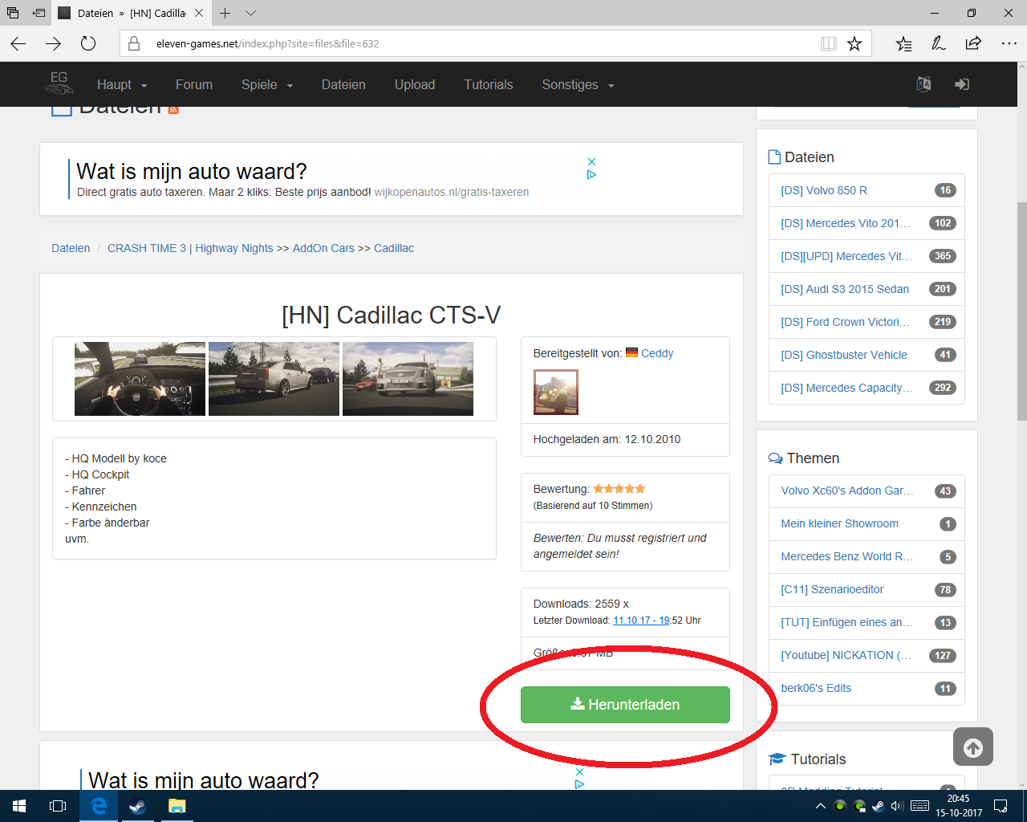Set the open tabs aside
The width and height of the screenshot is (1027, 822).
pyautogui.click(x=39, y=13)
